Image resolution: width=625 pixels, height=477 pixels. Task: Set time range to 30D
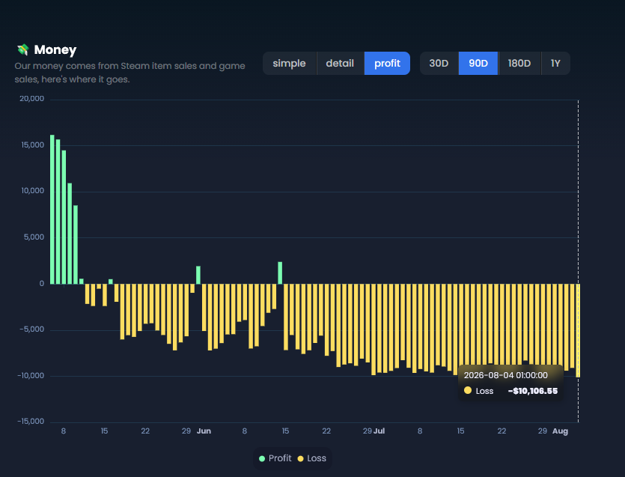pos(439,64)
